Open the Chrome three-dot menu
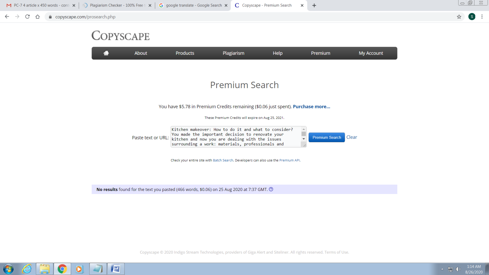 pos(482,17)
